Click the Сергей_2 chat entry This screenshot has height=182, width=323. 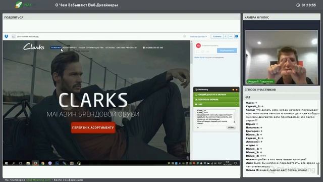tap(254, 106)
